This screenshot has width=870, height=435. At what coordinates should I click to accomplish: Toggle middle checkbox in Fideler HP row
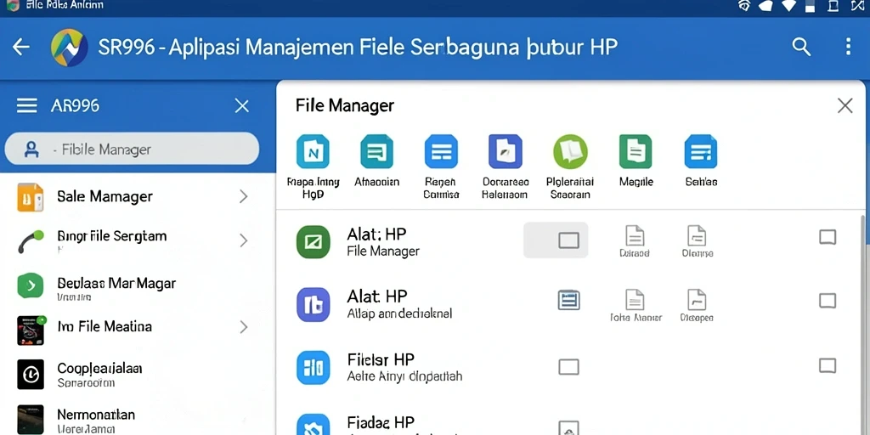(x=568, y=367)
